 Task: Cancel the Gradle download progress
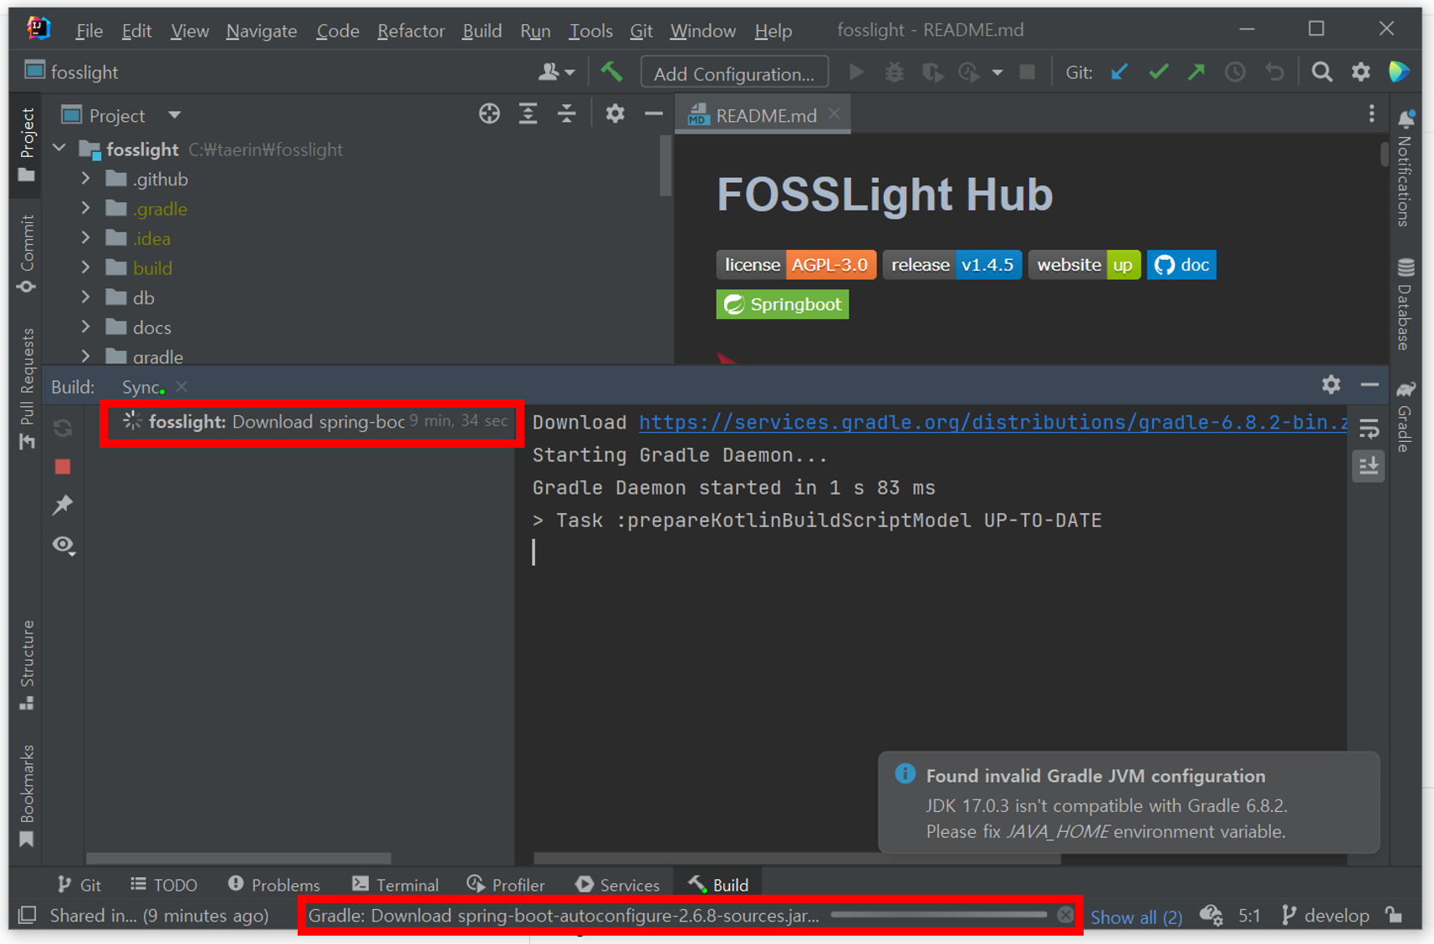click(1064, 915)
